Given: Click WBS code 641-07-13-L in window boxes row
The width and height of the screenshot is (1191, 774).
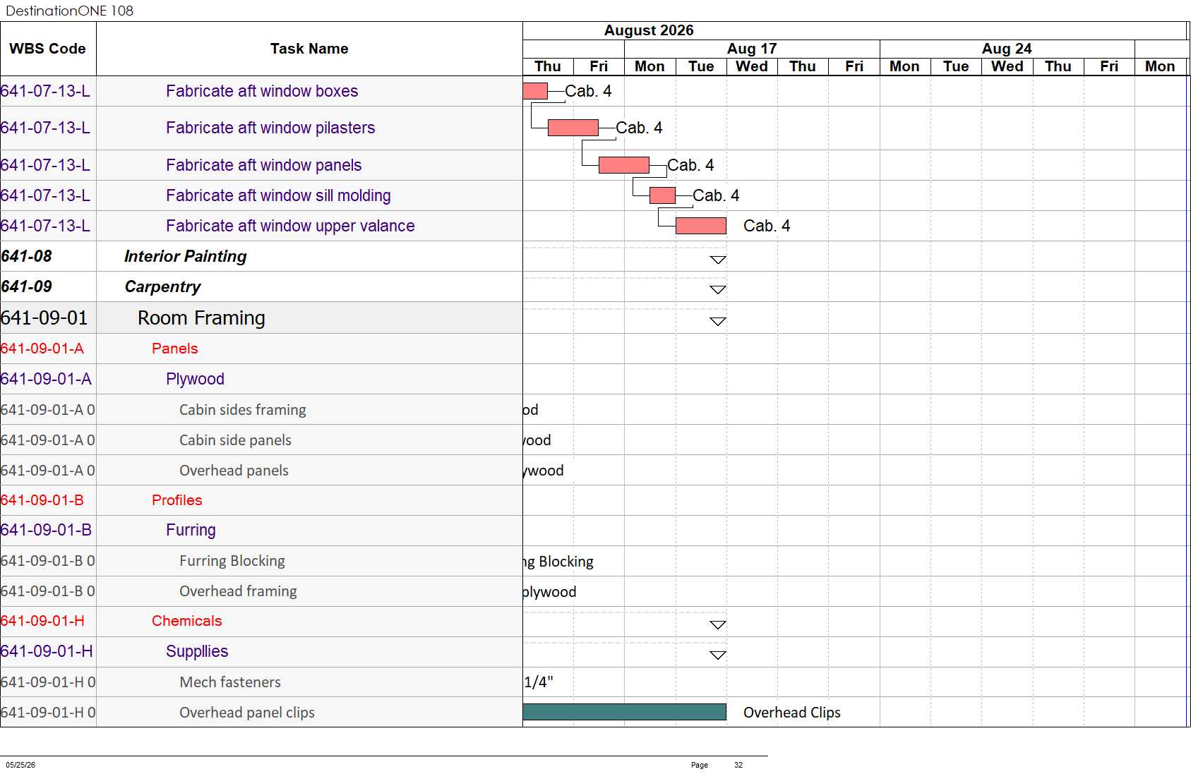Looking at the screenshot, I should pyautogui.click(x=45, y=91).
